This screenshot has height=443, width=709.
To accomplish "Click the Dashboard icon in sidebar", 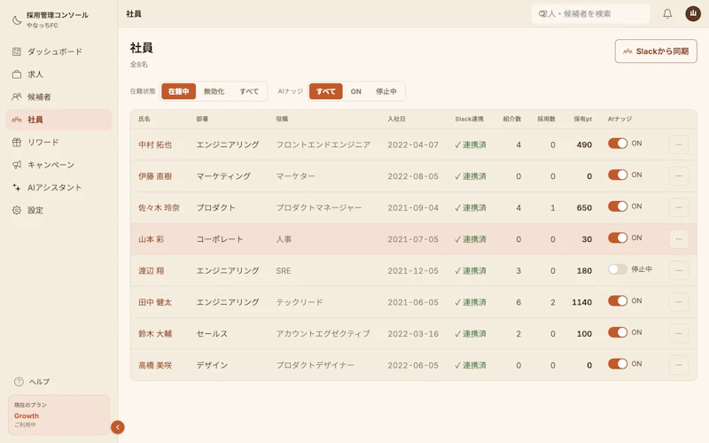I will pos(17,51).
